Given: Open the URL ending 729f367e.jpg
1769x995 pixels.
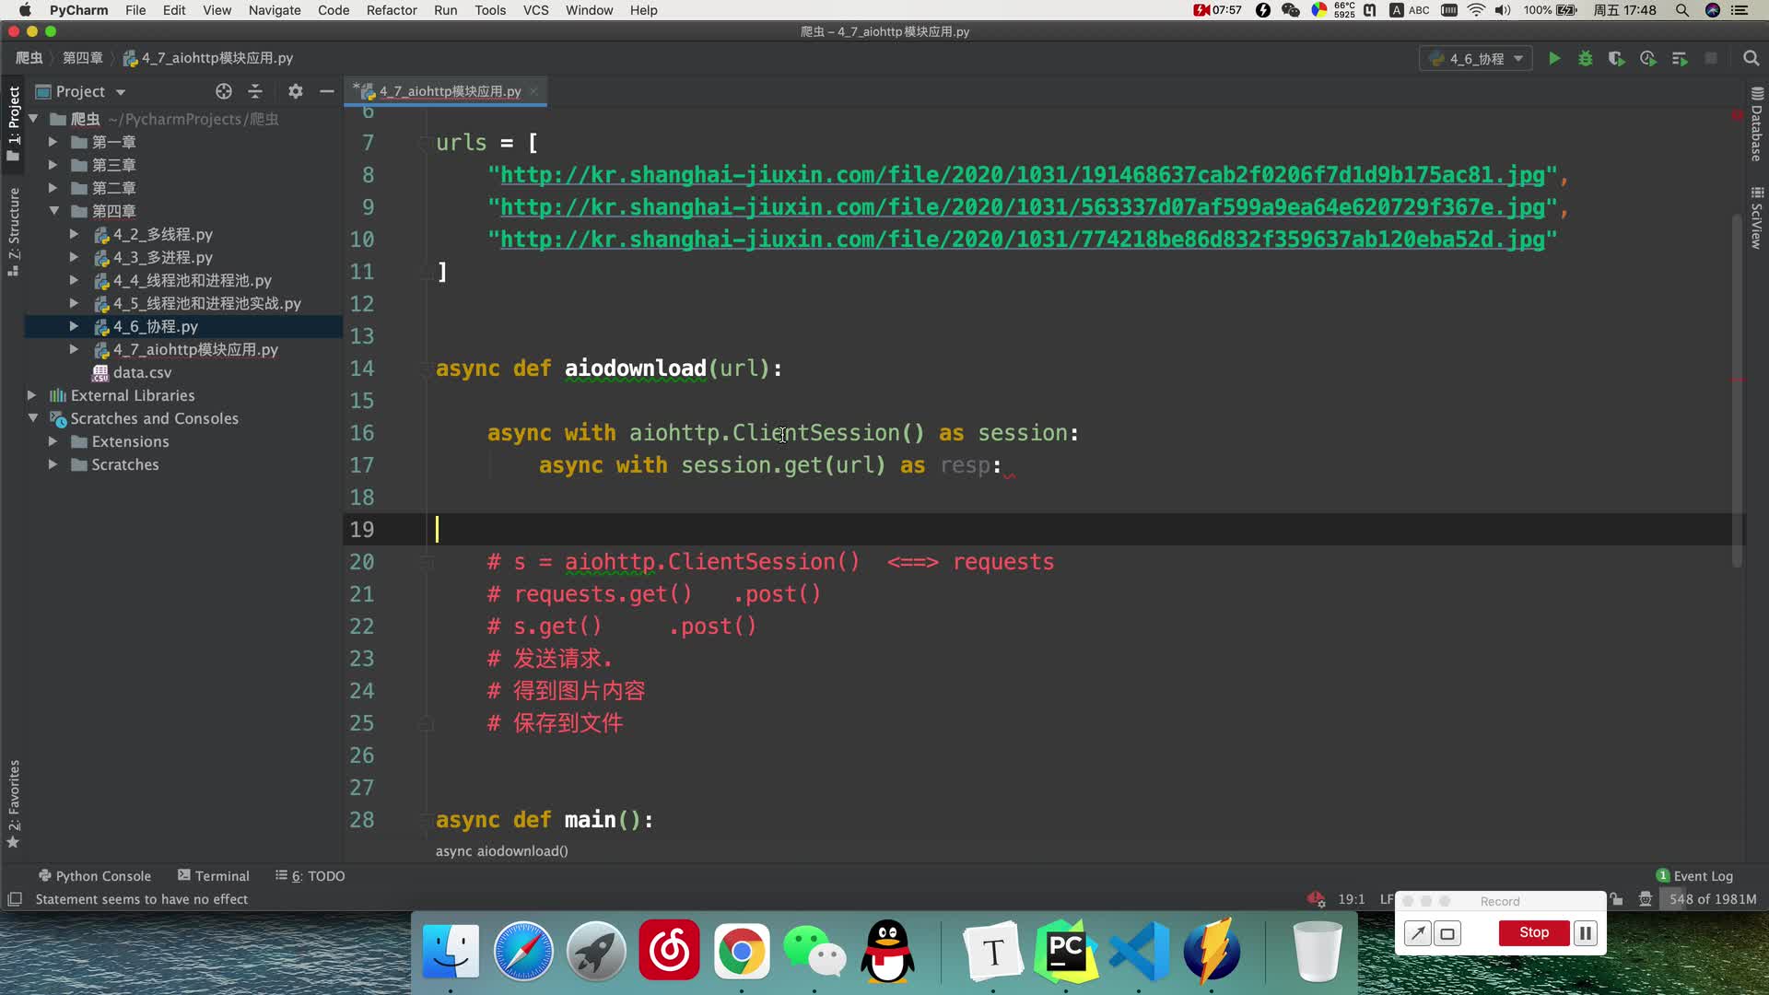Looking at the screenshot, I should tap(1022, 207).
